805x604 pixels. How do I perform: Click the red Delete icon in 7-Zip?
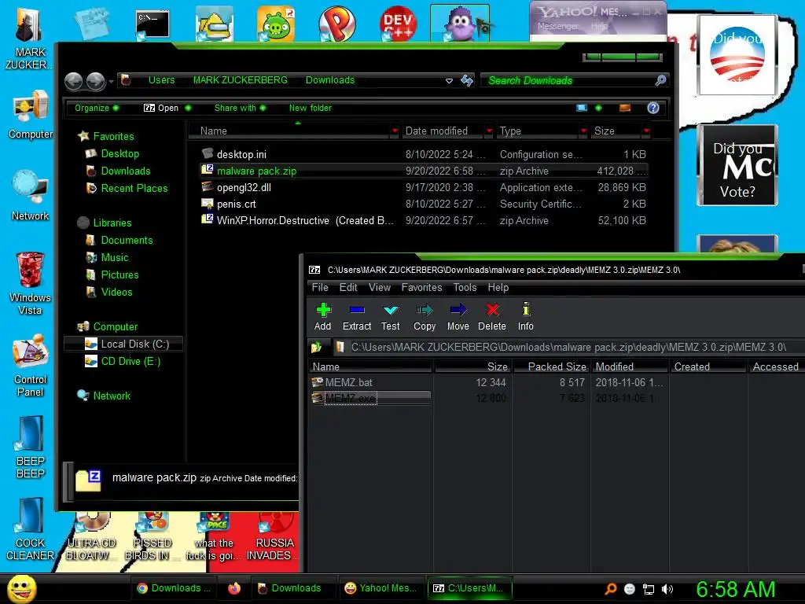[492, 316]
